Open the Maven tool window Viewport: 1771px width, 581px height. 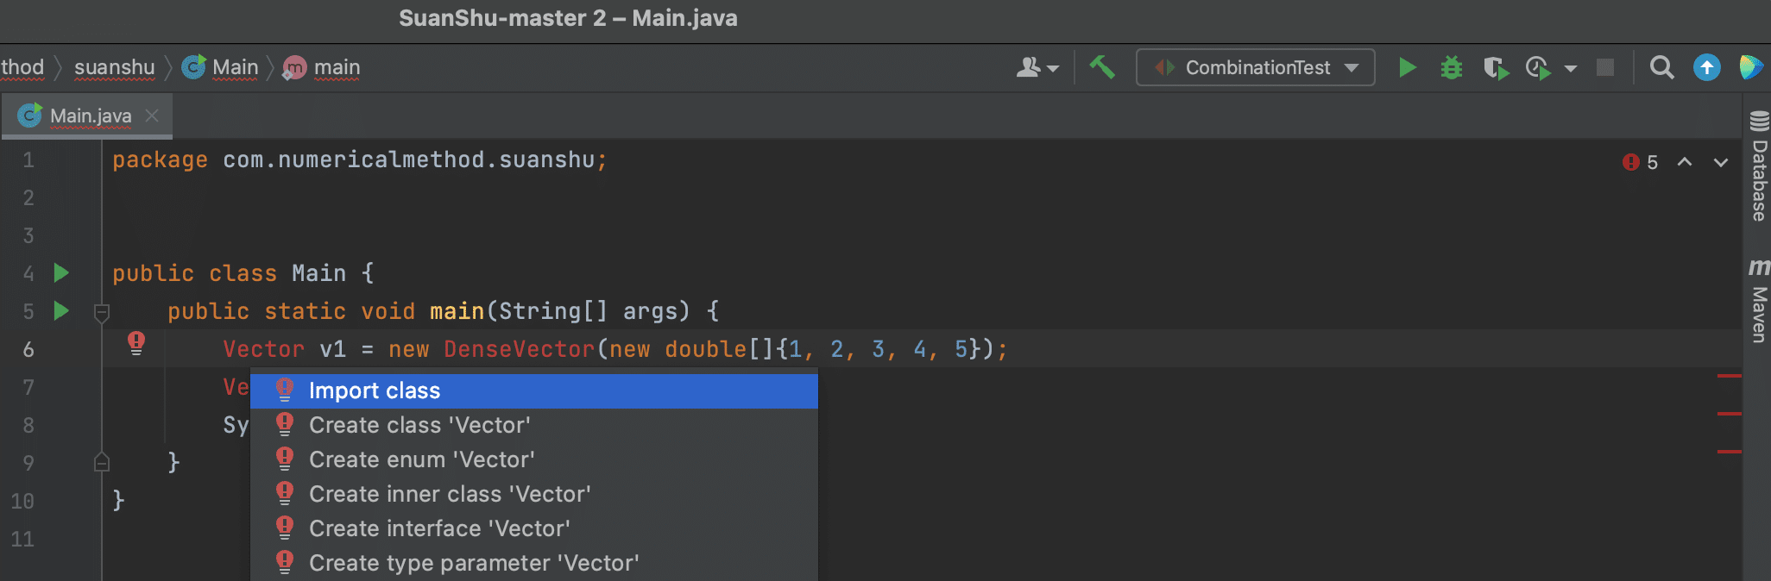click(1759, 300)
